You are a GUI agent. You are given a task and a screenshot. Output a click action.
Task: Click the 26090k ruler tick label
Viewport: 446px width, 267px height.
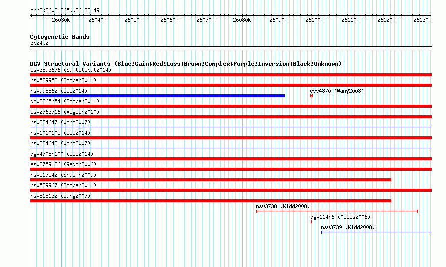(278, 20)
